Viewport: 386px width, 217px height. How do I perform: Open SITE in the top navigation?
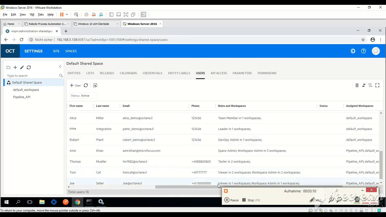[x=56, y=51]
